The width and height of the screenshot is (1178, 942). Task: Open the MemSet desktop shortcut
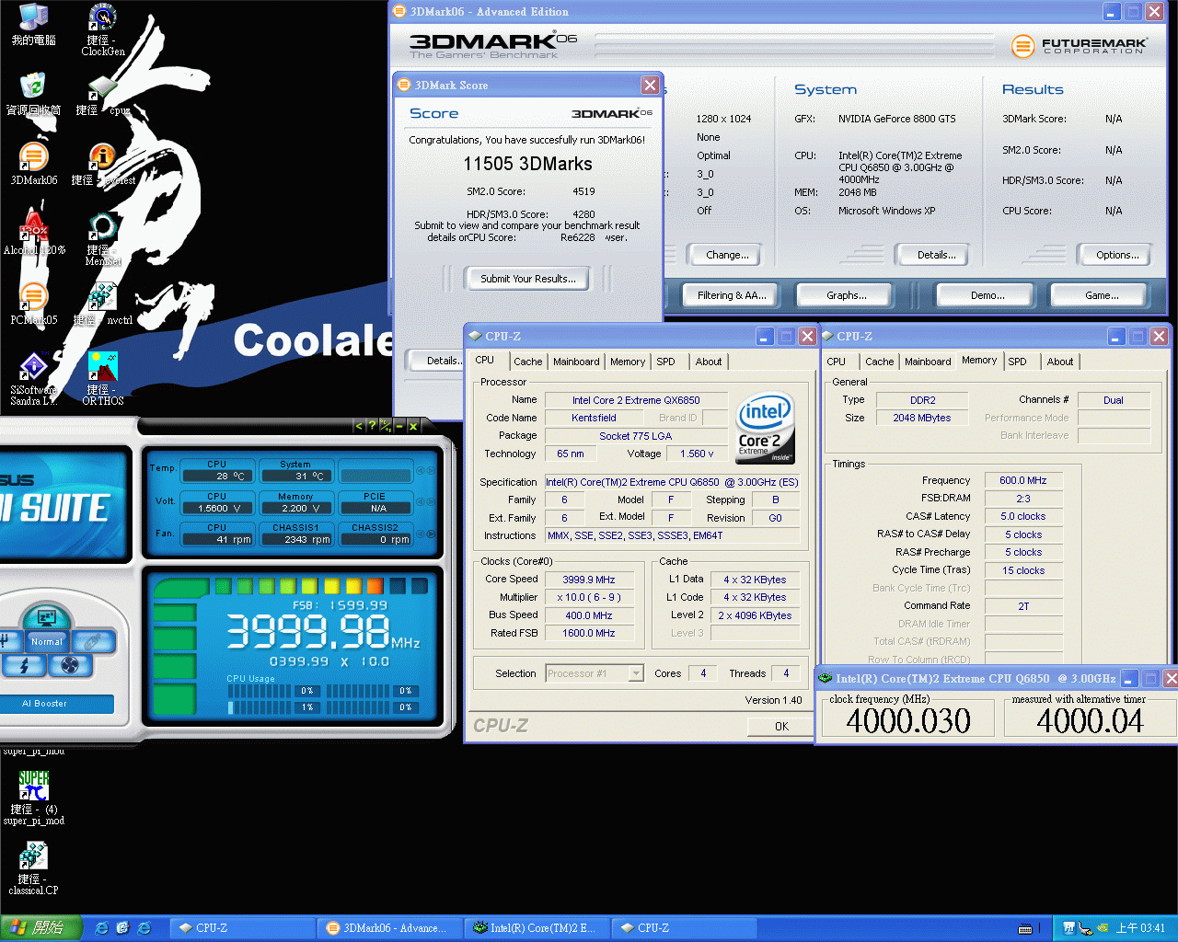coord(103,239)
